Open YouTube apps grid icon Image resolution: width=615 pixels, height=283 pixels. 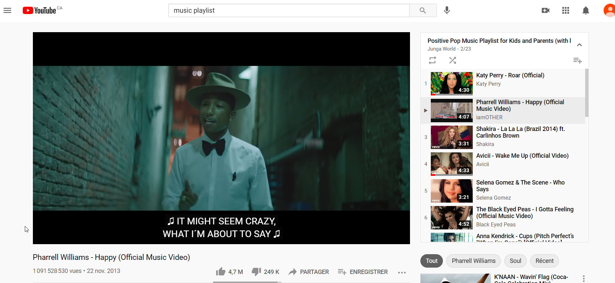566,10
